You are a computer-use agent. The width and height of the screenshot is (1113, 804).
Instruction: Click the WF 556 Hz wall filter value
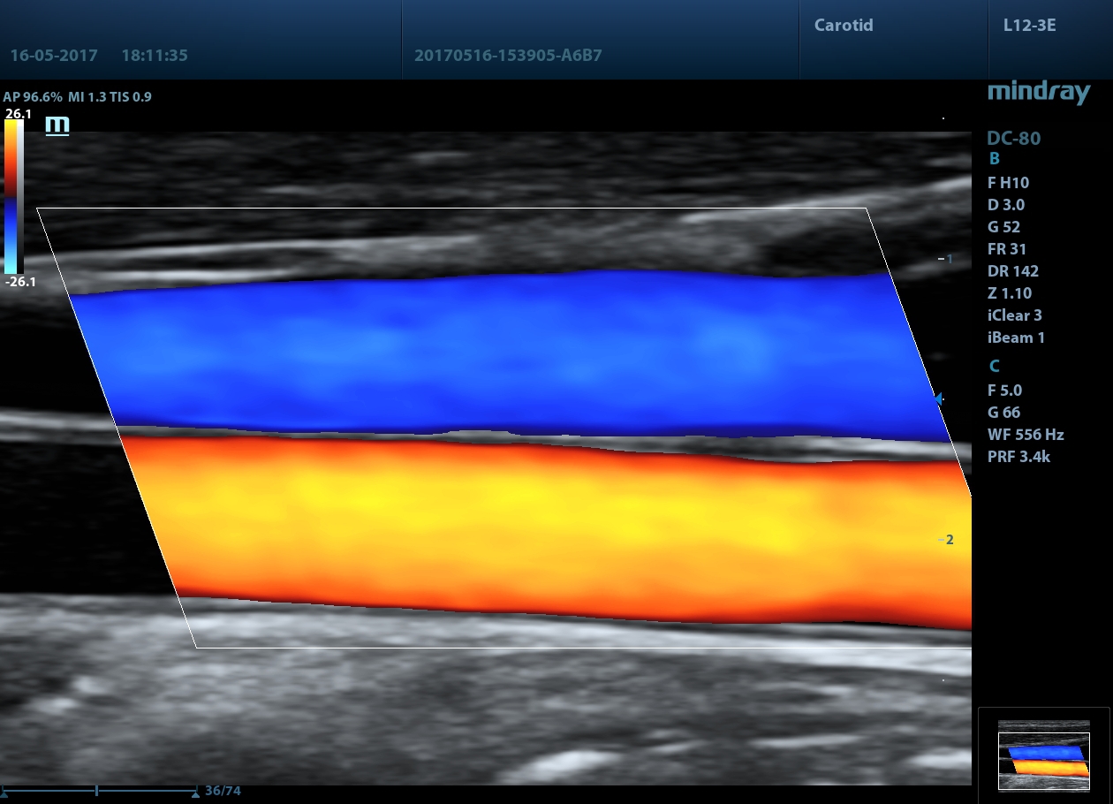1025,435
